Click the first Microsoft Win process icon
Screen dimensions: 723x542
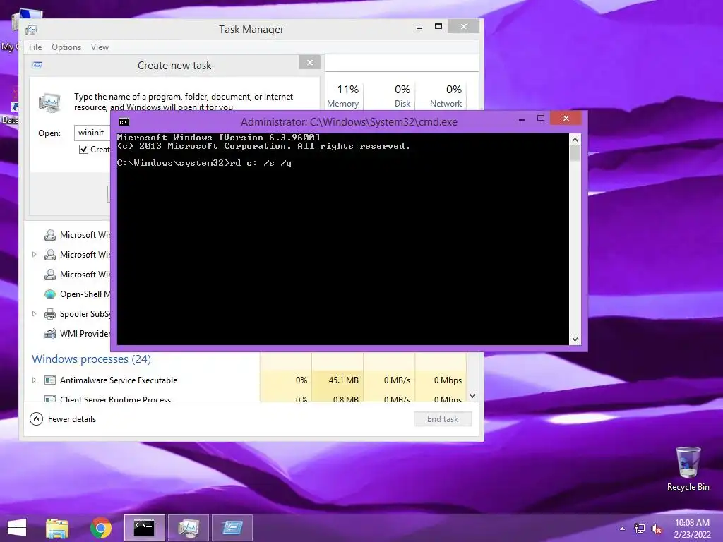pos(50,235)
